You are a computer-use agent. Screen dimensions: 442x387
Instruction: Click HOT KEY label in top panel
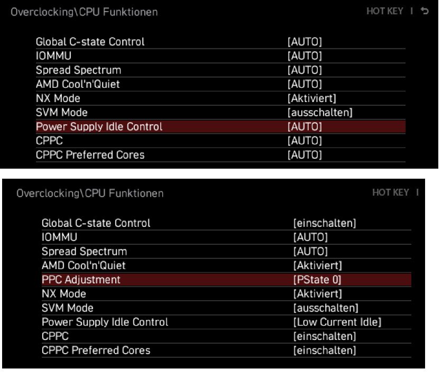pos(385,11)
